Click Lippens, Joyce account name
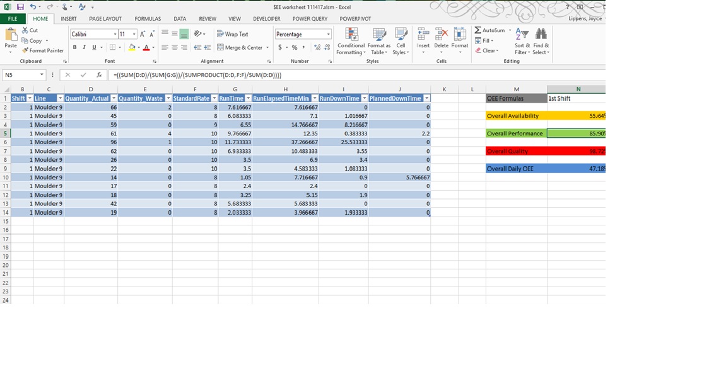The width and height of the screenshot is (709, 374). pos(585,19)
